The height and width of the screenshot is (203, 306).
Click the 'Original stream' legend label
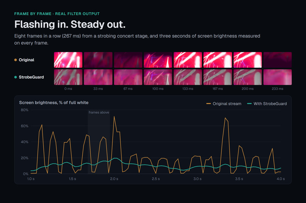click(227, 104)
